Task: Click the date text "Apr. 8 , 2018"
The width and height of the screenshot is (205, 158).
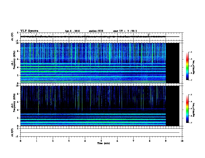Action: coord(72,31)
